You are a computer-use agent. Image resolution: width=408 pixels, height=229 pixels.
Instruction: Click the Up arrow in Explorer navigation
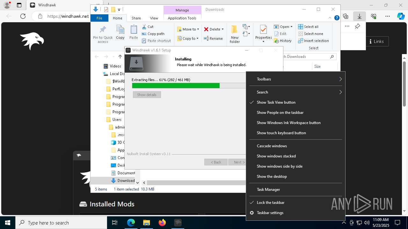click(x=120, y=57)
